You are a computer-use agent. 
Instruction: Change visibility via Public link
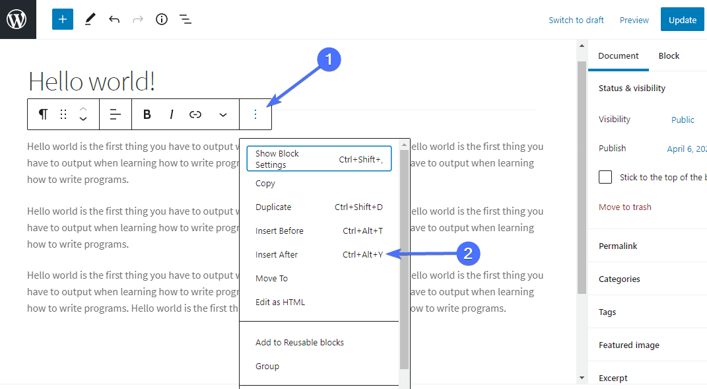point(683,120)
